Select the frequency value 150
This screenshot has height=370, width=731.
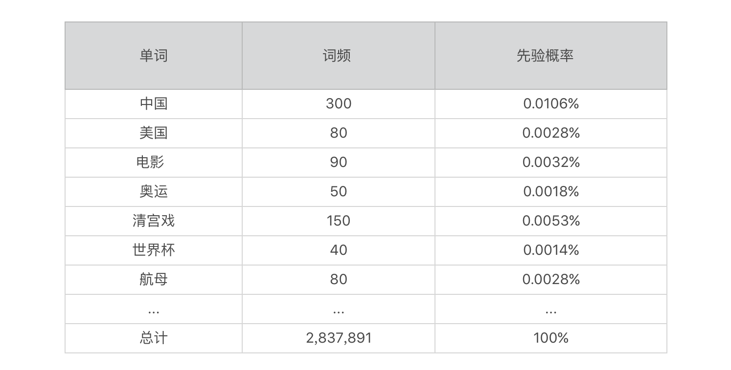(x=338, y=221)
